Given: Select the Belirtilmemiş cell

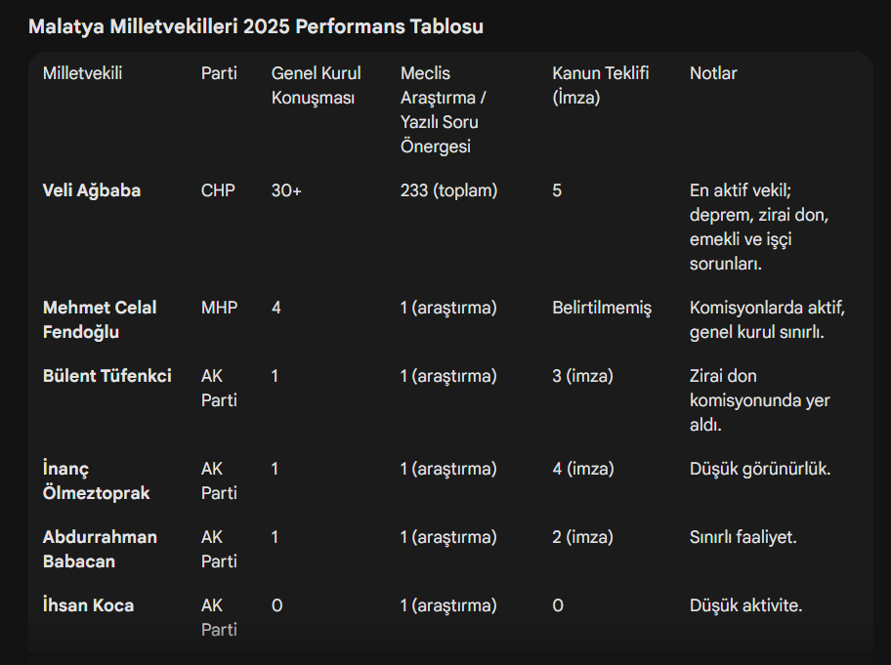Looking at the screenshot, I should click(x=601, y=308).
